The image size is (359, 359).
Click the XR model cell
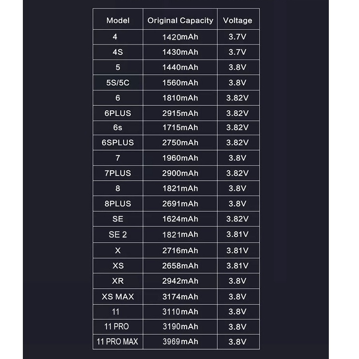click(118, 281)
